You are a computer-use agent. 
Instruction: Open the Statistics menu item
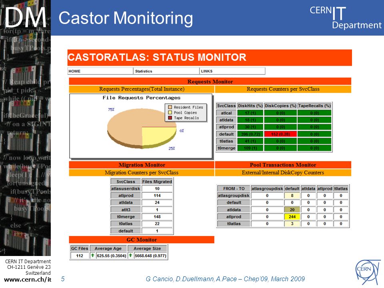(x=166, y=71)
